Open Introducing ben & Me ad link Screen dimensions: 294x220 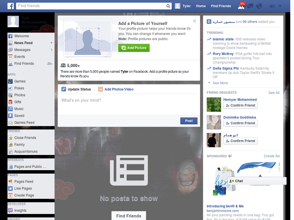pos(225,206)
